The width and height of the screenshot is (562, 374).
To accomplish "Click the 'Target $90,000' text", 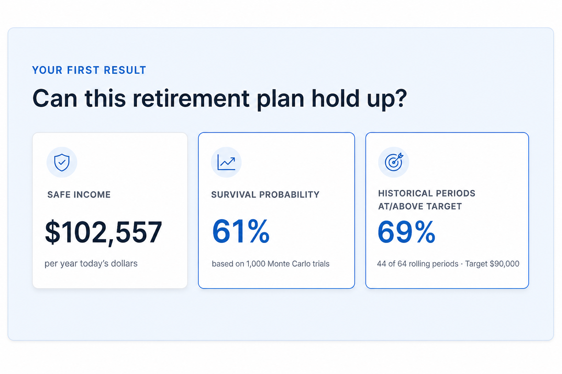I will point(492,264).
